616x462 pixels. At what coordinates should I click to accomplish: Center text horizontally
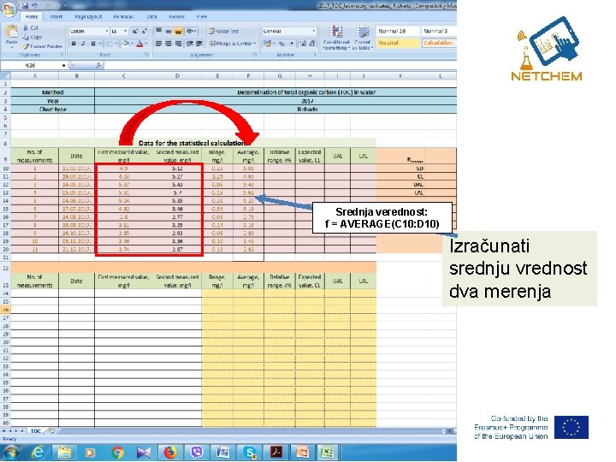169,44
